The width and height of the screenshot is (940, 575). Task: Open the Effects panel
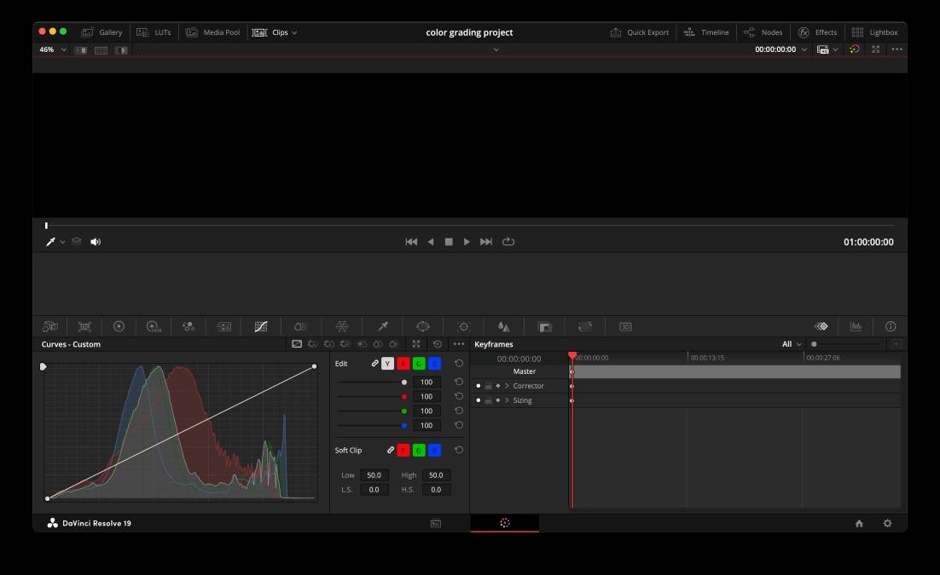click(x=818, y=32)
